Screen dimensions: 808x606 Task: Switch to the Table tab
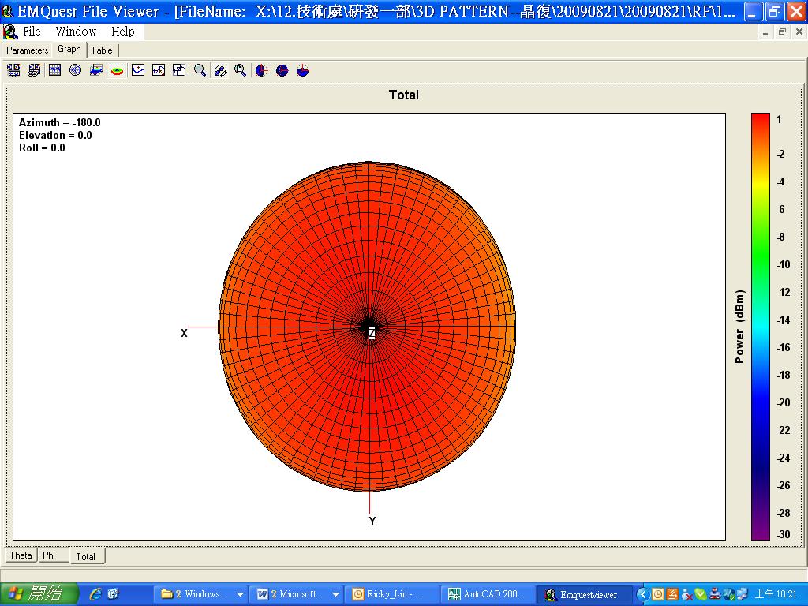(x=102, y=50)
